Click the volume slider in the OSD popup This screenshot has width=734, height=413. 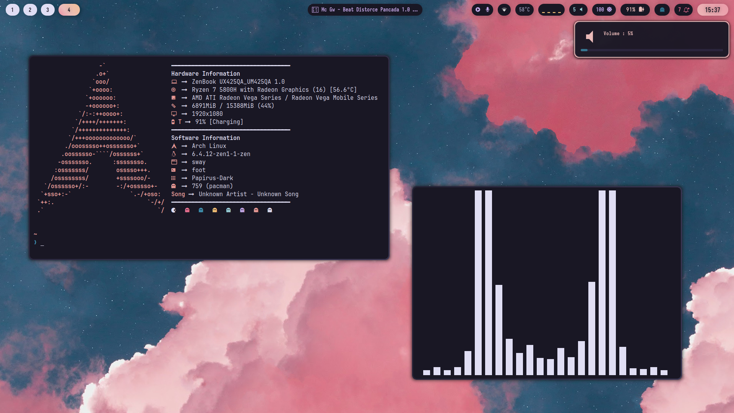652,50
